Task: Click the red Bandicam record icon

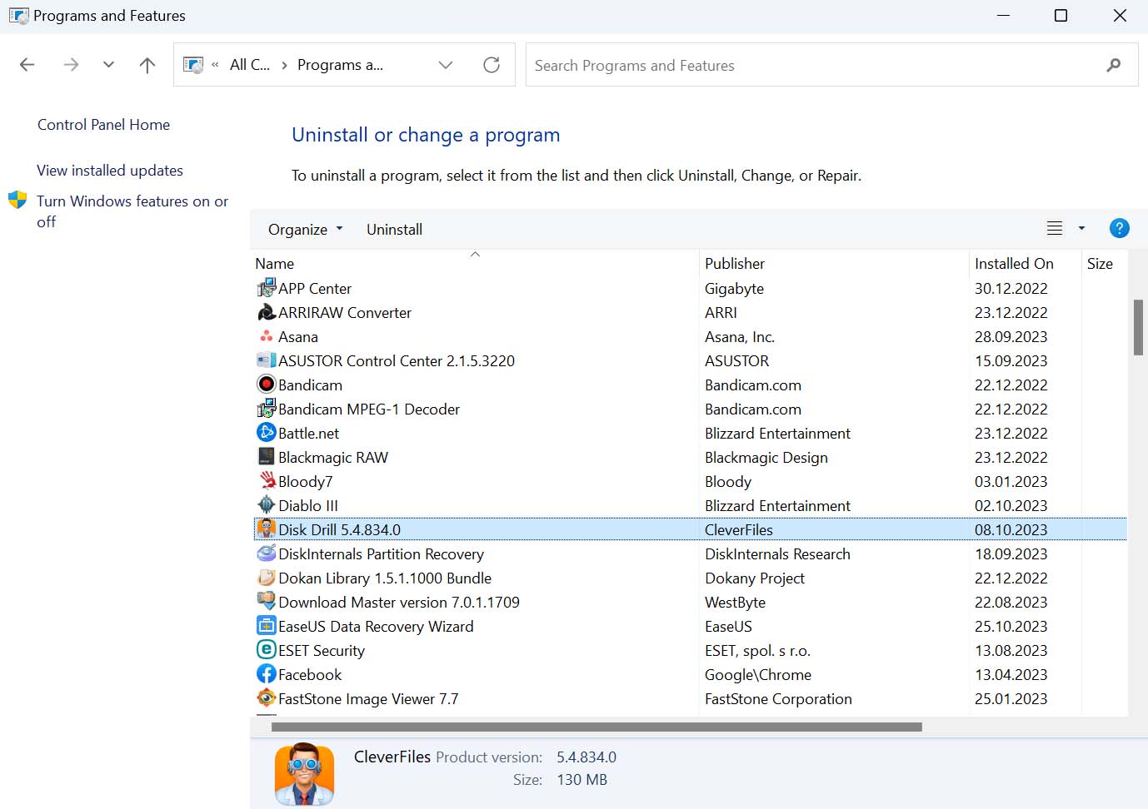Action: (266, 385)
